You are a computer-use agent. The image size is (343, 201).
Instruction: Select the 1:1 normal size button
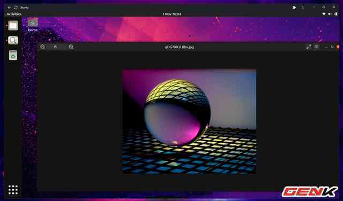[x=55, y=47]
